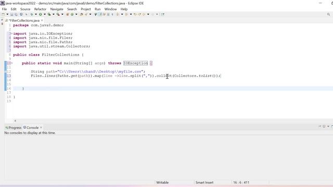Screen dimensions: 333x187
Task: Select the Console tab
Action: point(31,128)
